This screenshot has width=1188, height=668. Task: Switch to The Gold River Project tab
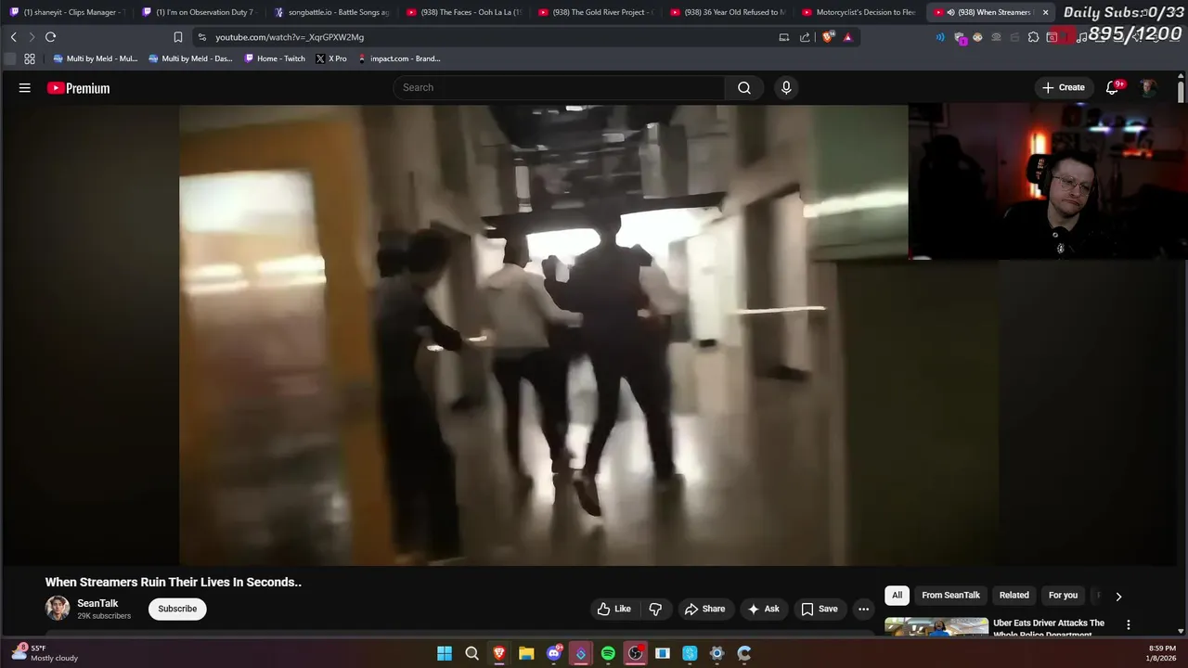point(595,12)
